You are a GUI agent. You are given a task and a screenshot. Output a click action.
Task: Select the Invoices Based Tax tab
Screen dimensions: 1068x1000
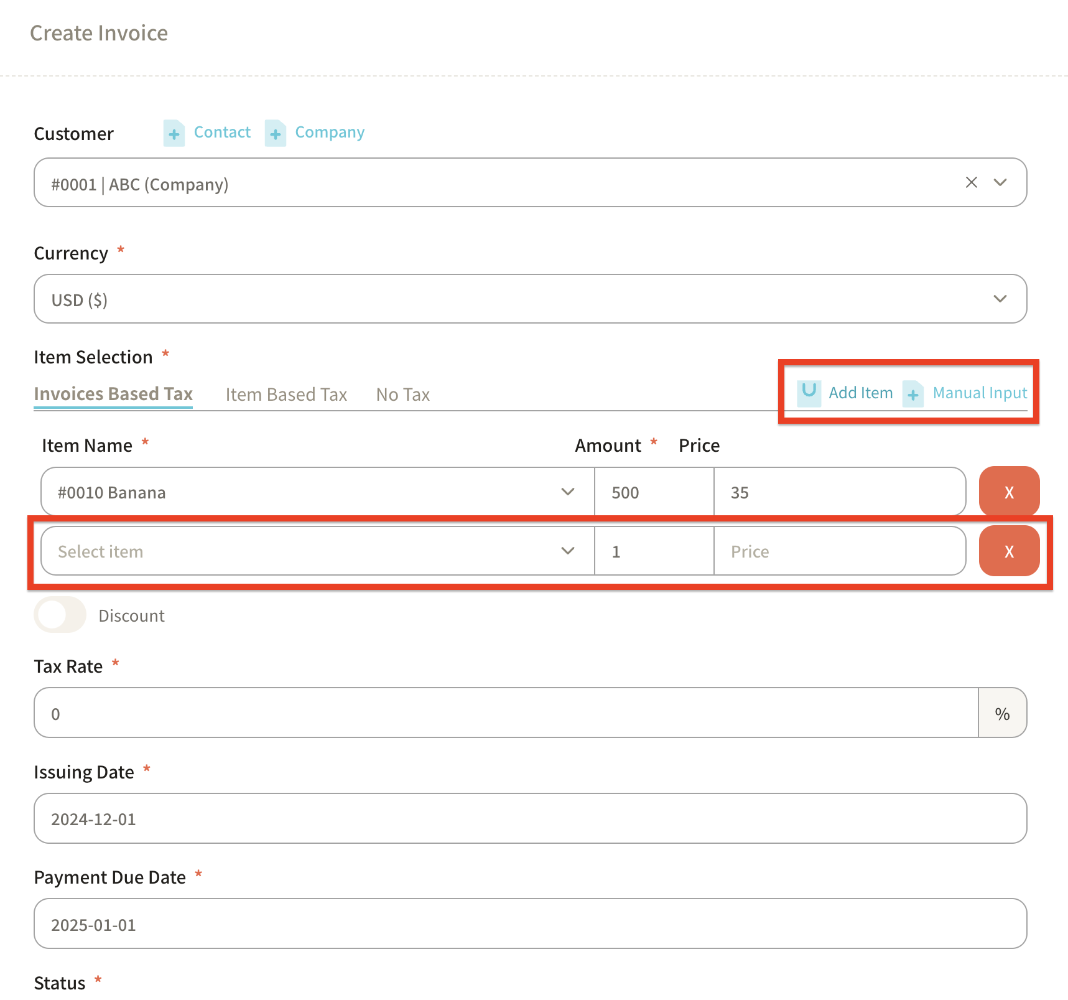pyautogui.click(x=113, y=394)
